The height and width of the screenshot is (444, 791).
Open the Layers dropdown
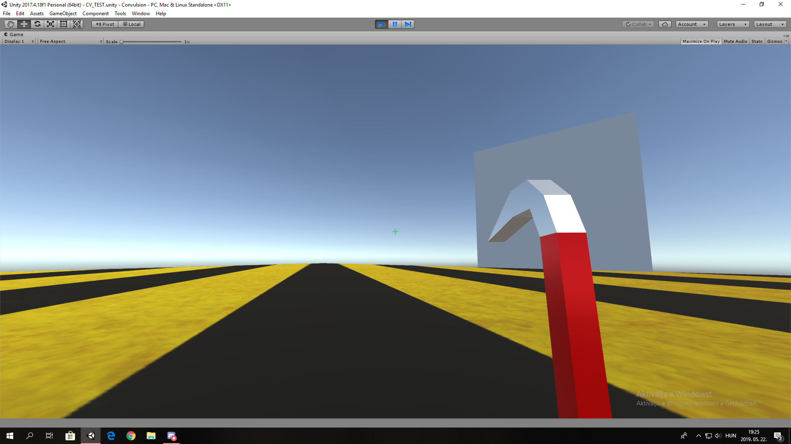coord(733,24)
